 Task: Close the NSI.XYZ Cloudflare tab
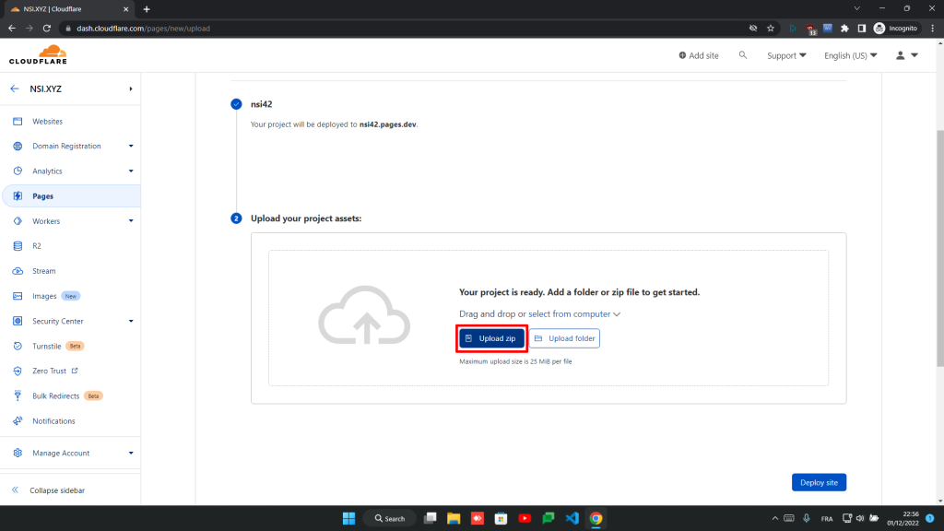pyautogui.click(x=125, y=9)
